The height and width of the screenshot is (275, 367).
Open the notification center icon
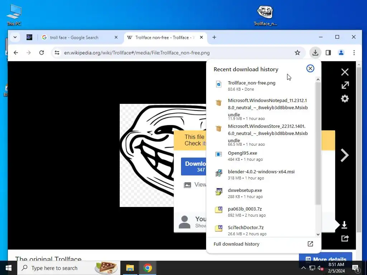pyautogui.click(x=355, y=268)
